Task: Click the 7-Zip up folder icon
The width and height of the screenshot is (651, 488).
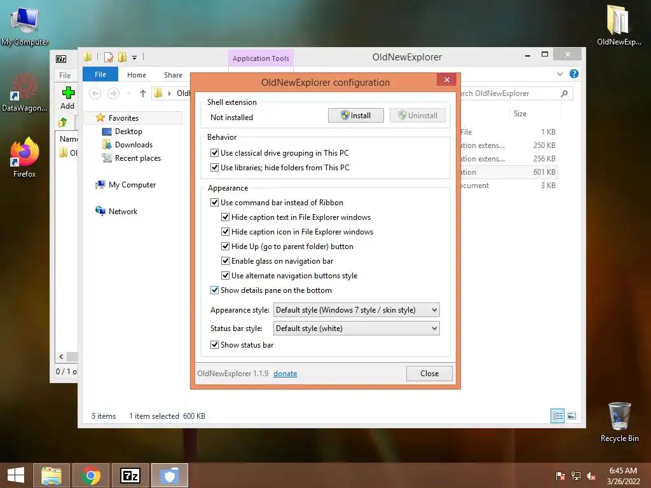Action: point(63,123)
